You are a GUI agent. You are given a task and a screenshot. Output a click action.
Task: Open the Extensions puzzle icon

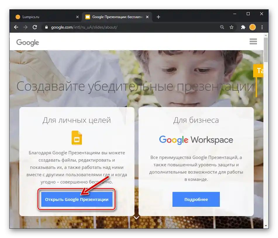pyautogui.click(x=243, y=27)
